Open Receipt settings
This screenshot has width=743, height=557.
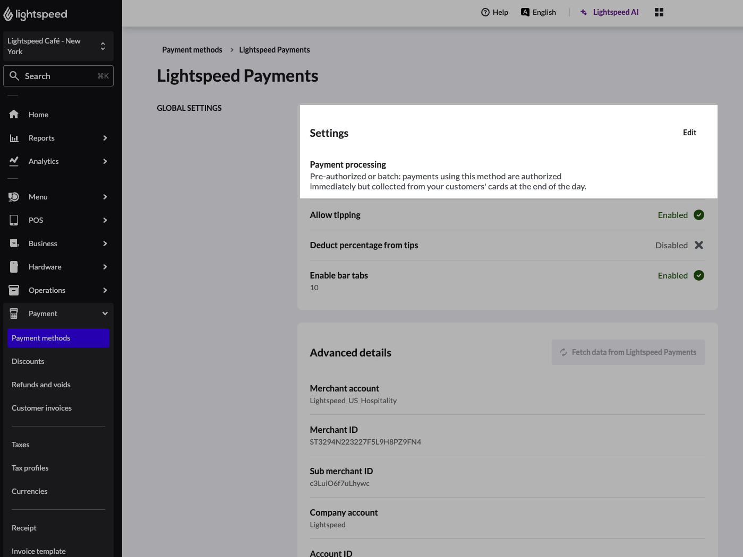pyautogui.click(x=24, y=528)
